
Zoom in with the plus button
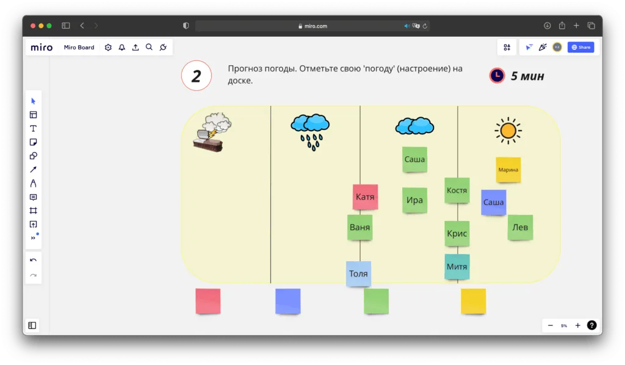577,326
